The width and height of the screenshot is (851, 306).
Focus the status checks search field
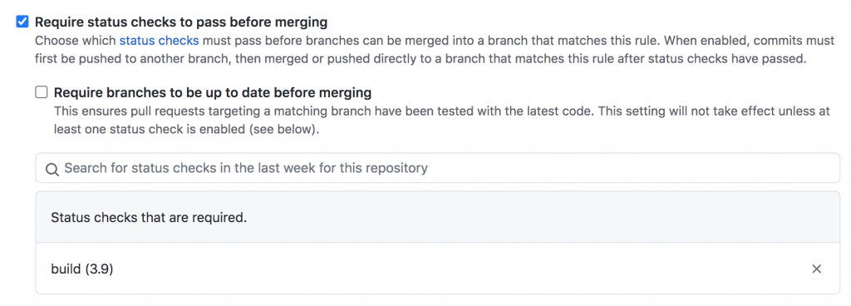pyautogui.click(x=437, y=168)
